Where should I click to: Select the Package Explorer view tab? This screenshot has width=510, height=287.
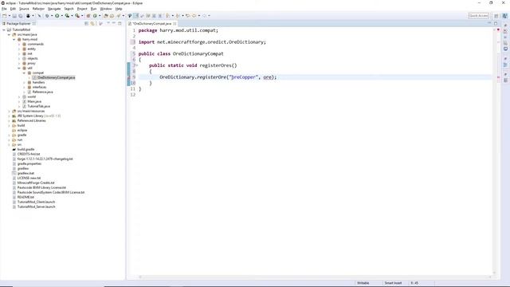click(x=18, y=23)
